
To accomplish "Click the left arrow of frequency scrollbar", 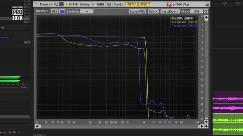I will [x=37, y=126].
